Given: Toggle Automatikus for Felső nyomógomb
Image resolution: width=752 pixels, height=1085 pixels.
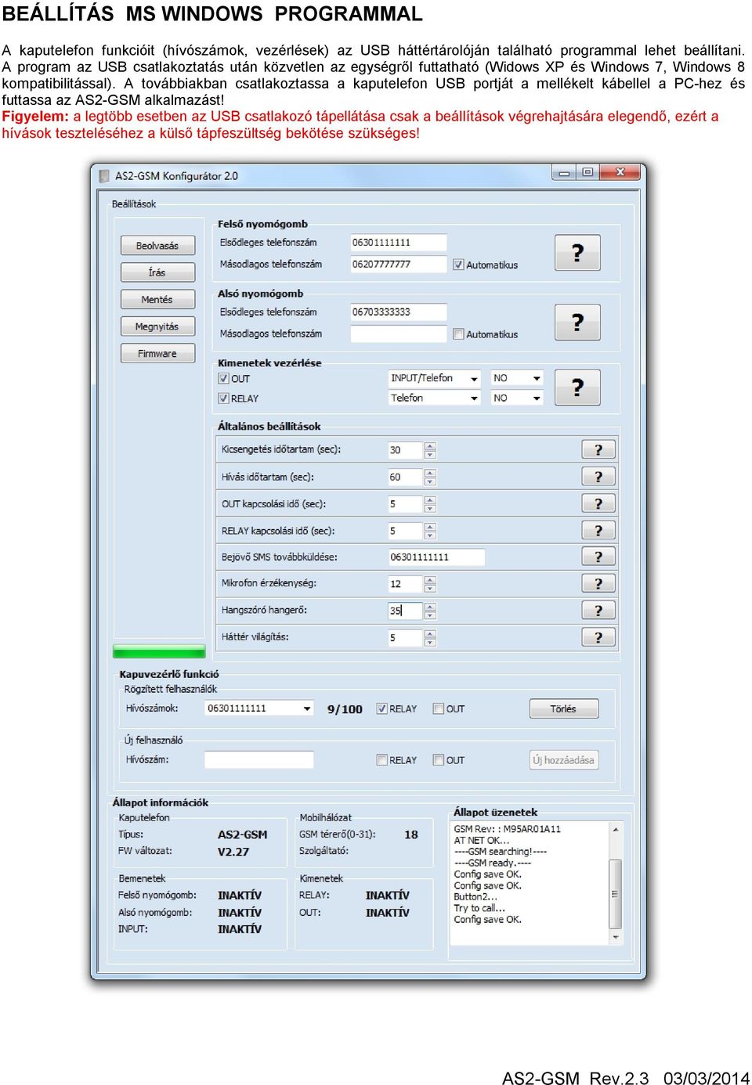Looking at the screenshot, I should click(458, 265).
